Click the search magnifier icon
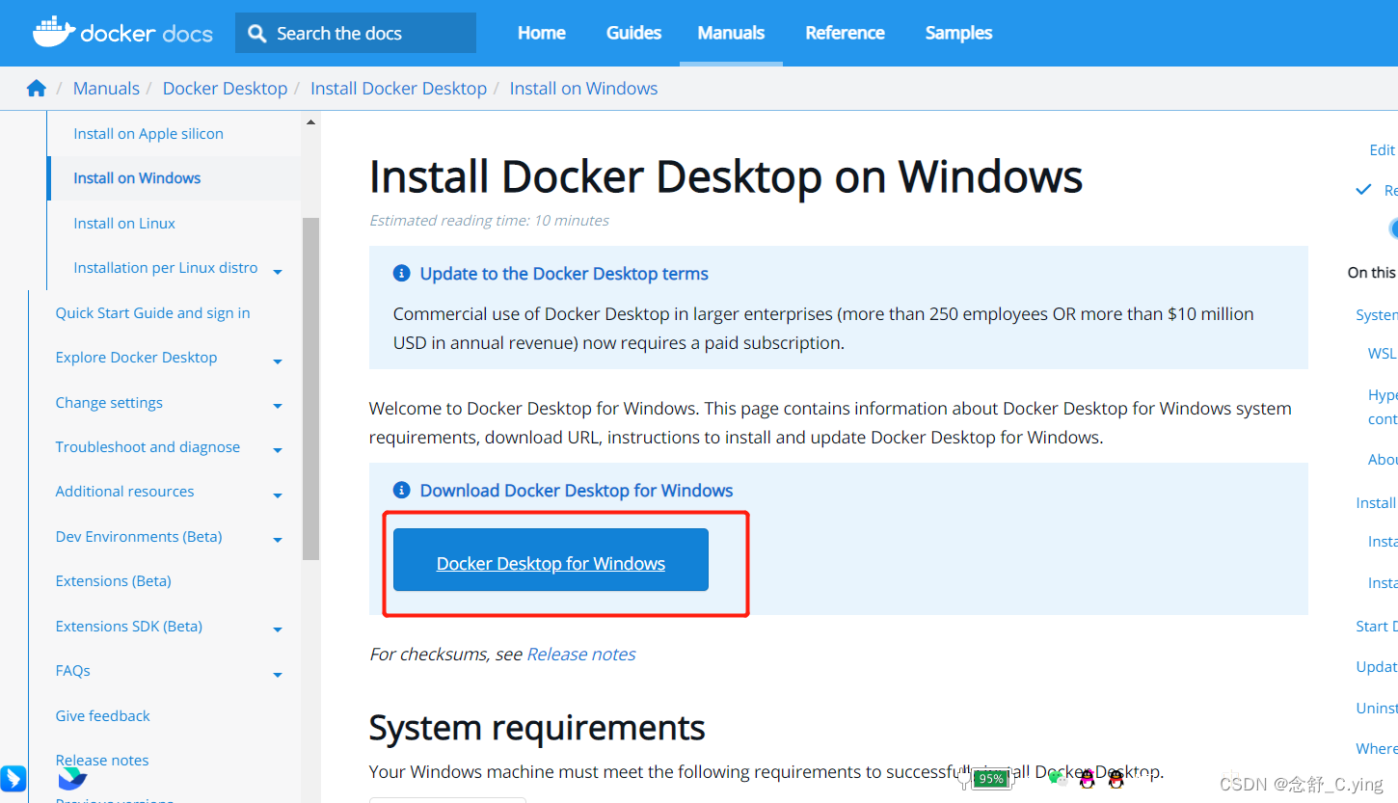The width and height of the screenshot is (1398, 803). coord(256,34)
